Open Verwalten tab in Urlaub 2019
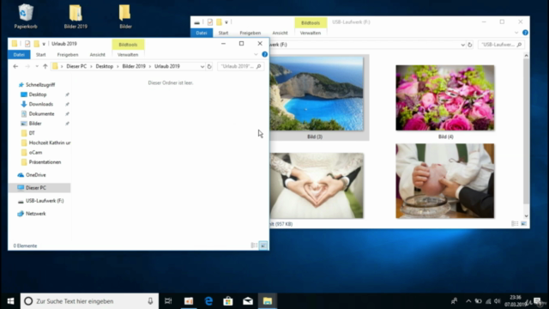Image resolution: width=549 pixels, height=309 pixels. (128, 55)
